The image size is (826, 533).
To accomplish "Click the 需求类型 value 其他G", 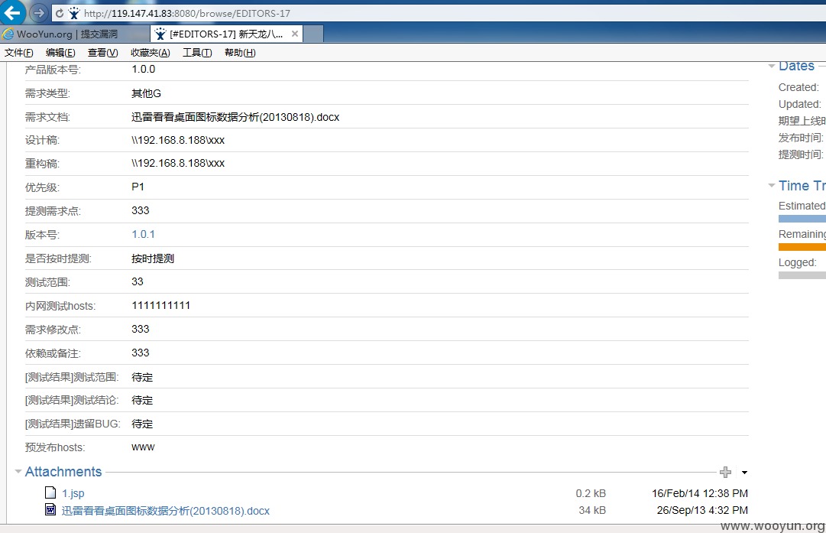I will tap(146, 93).
